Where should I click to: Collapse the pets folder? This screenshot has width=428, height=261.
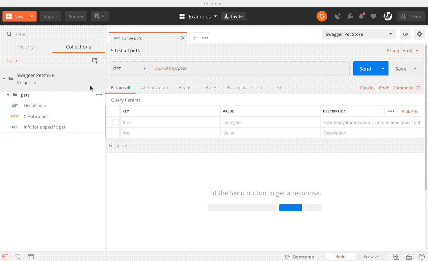coord(8,95)
